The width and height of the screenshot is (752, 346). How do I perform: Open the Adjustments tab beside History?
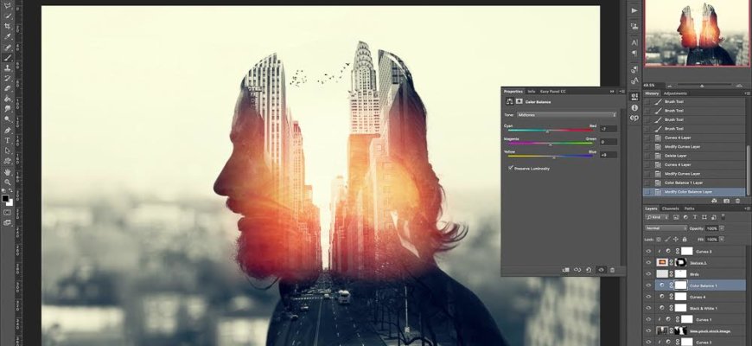tap(675, 93)
